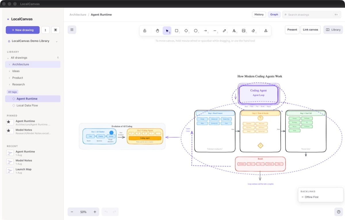Click the Search drawings field
This screenshot has width=345, height=220.
coord(312,15)
